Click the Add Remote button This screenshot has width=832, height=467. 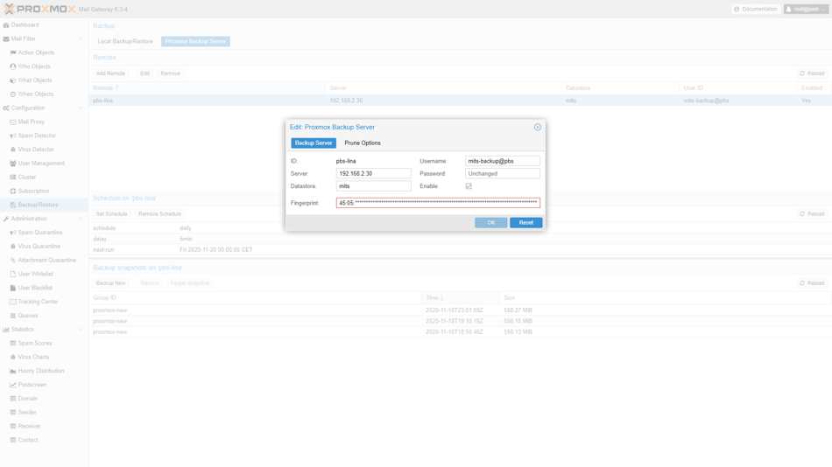click(x=110, y=73)
